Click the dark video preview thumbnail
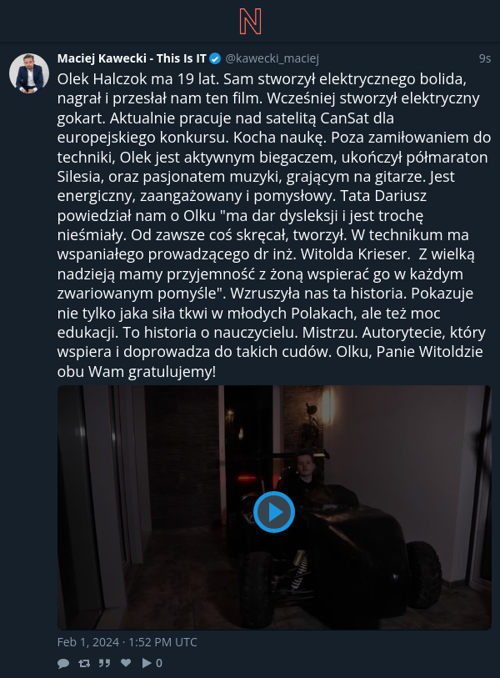This screenshot has height=678, width=500. click(x=274, y=508)
